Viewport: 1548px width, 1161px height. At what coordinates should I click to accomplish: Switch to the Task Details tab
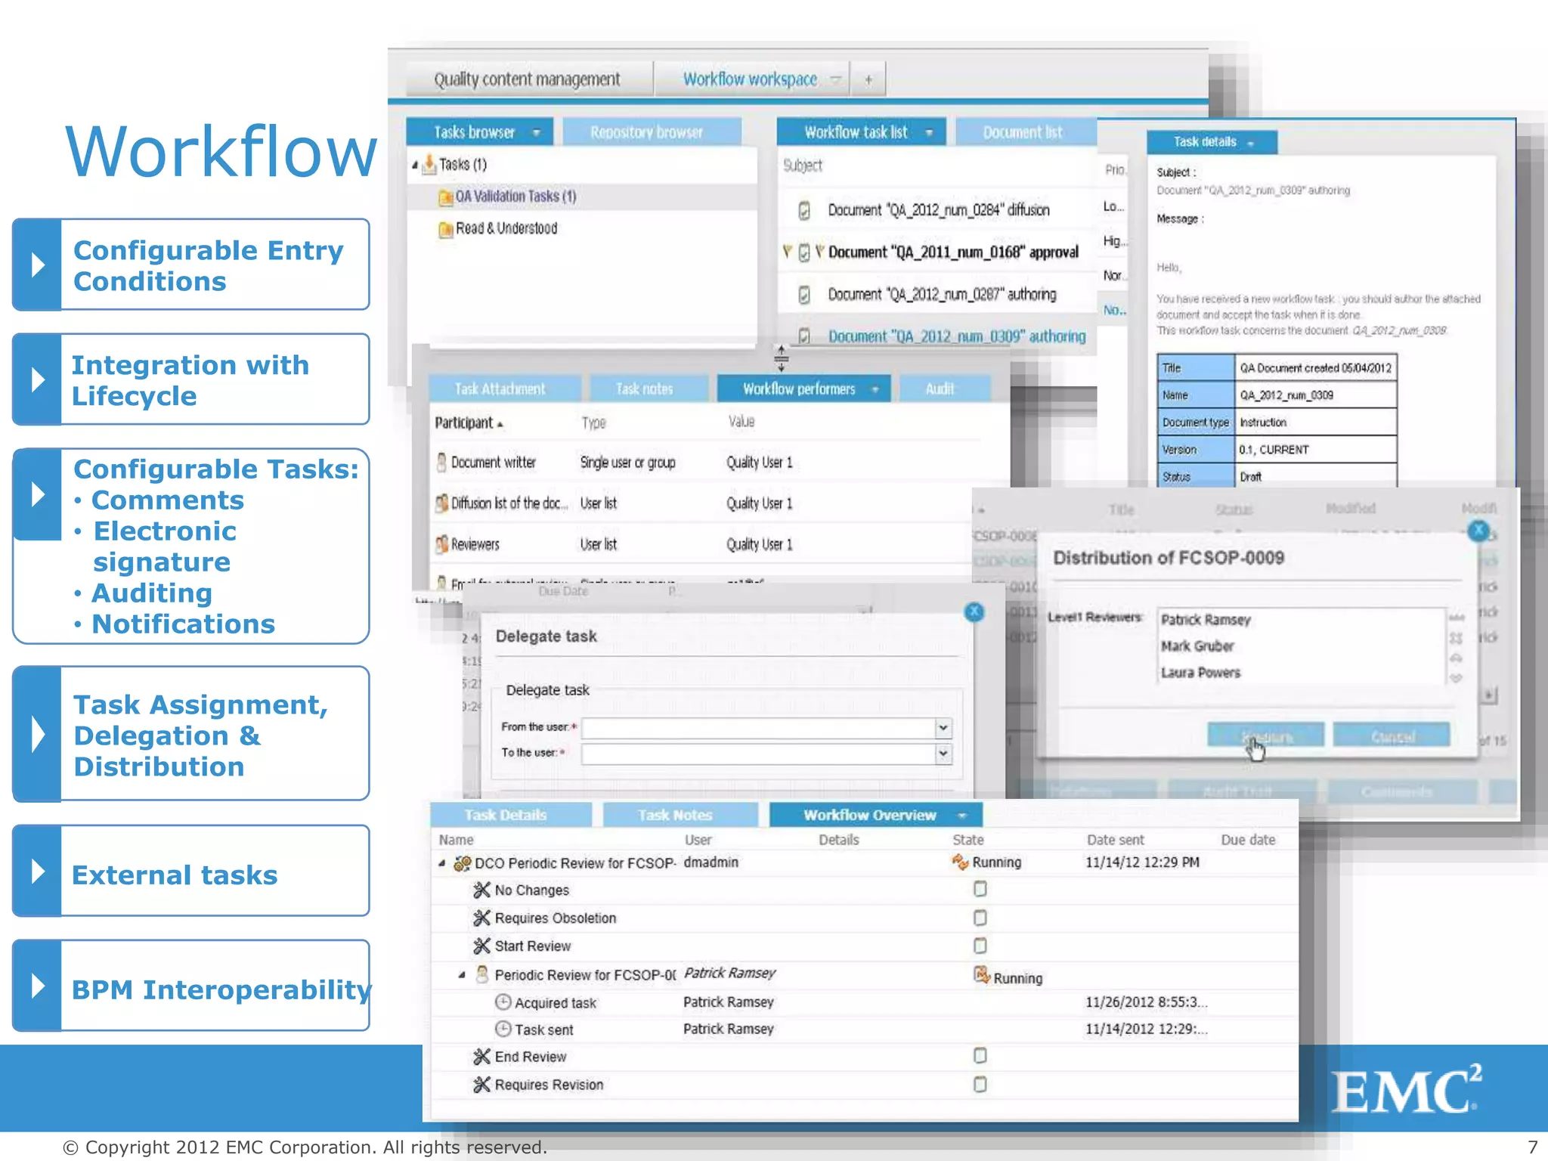(512, 815)
